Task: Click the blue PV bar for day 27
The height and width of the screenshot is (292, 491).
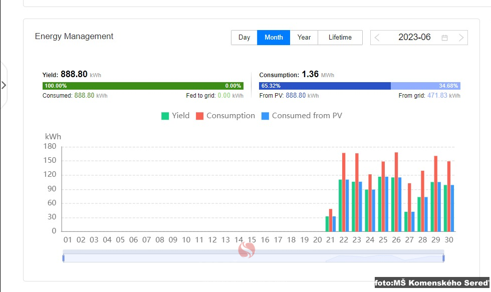Action: pyautogui.click(x=413, y=222)
